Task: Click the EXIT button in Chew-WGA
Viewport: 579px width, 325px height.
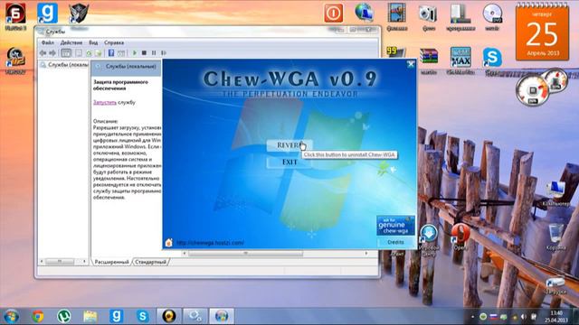Action: point(289,162)
